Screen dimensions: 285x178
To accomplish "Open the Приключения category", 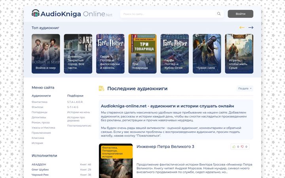I will [41, 133].
